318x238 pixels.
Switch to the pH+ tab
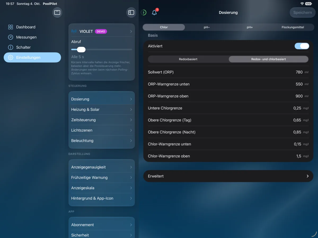point(250,27)
